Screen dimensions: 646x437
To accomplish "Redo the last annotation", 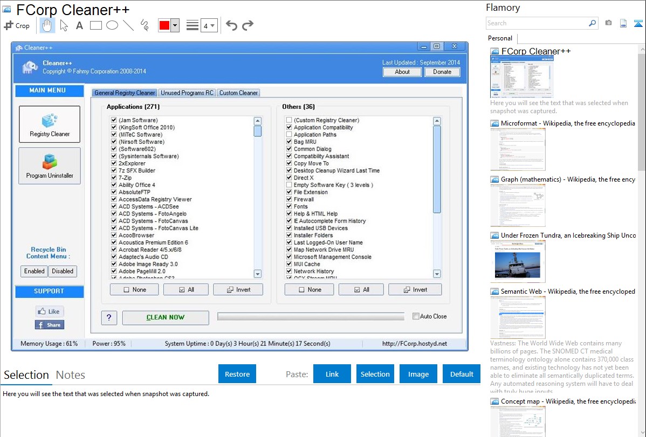I will [x=248, y=25].
